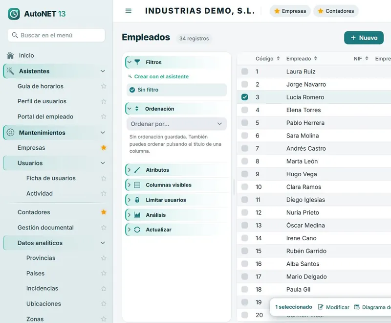
Task: Star the Portal del empleado entry
Action: pos(104,116)
